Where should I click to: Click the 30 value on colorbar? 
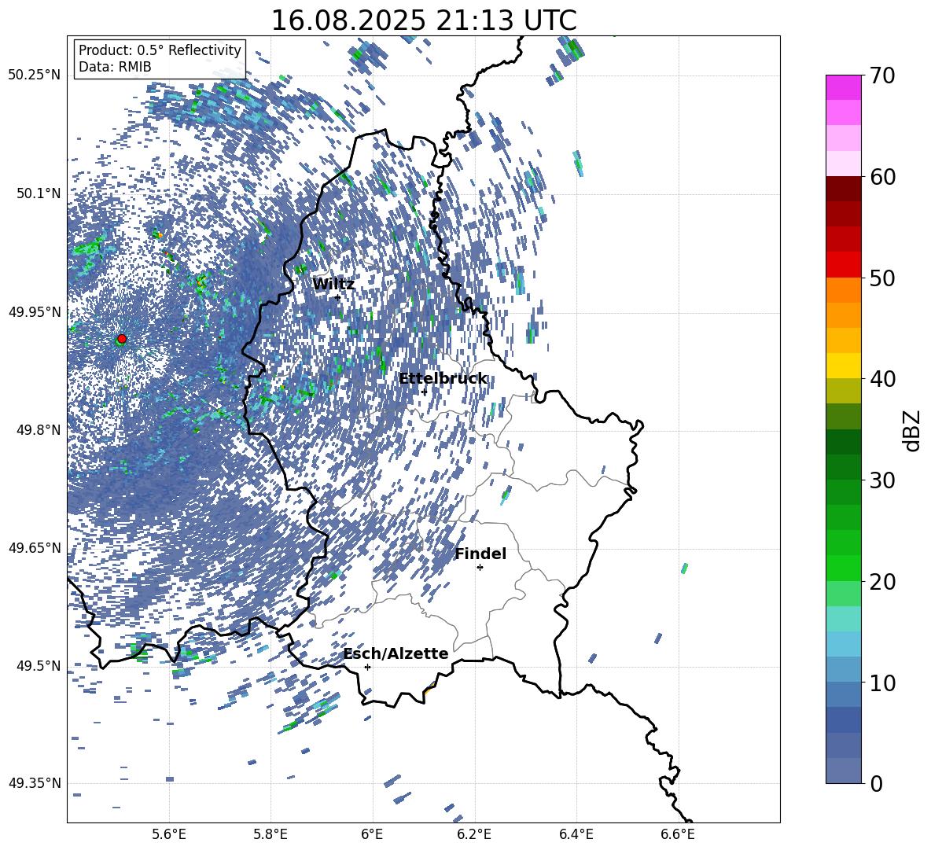(x=882, y=480)
